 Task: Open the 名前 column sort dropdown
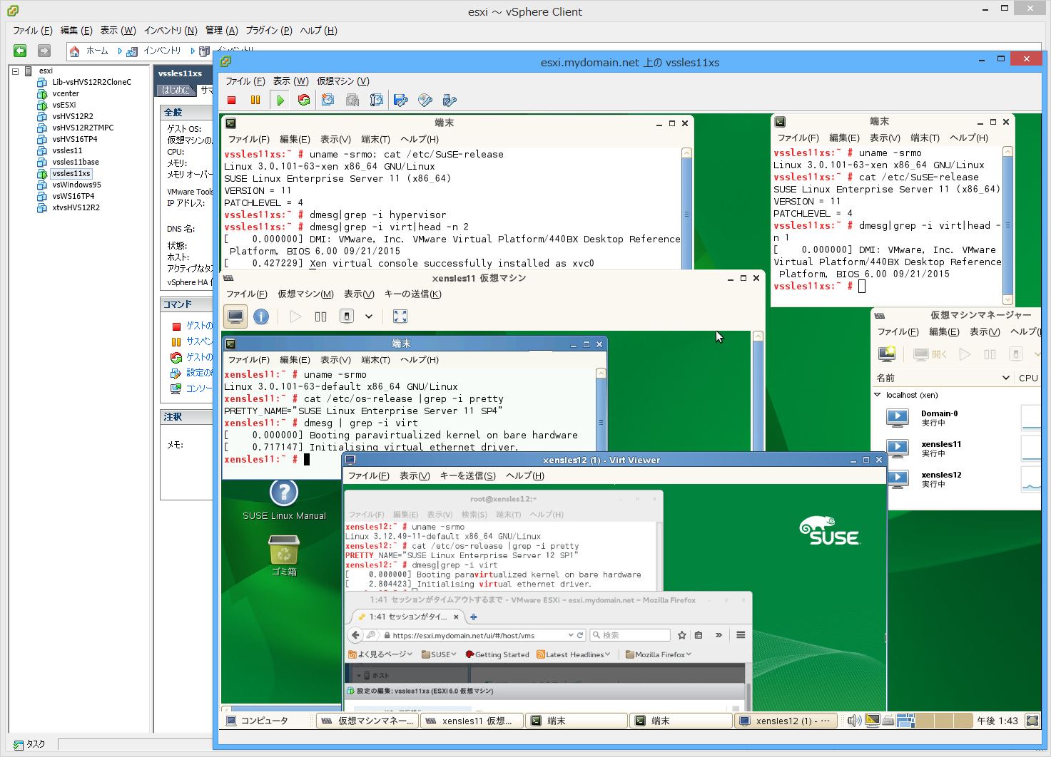(1006, 378)
